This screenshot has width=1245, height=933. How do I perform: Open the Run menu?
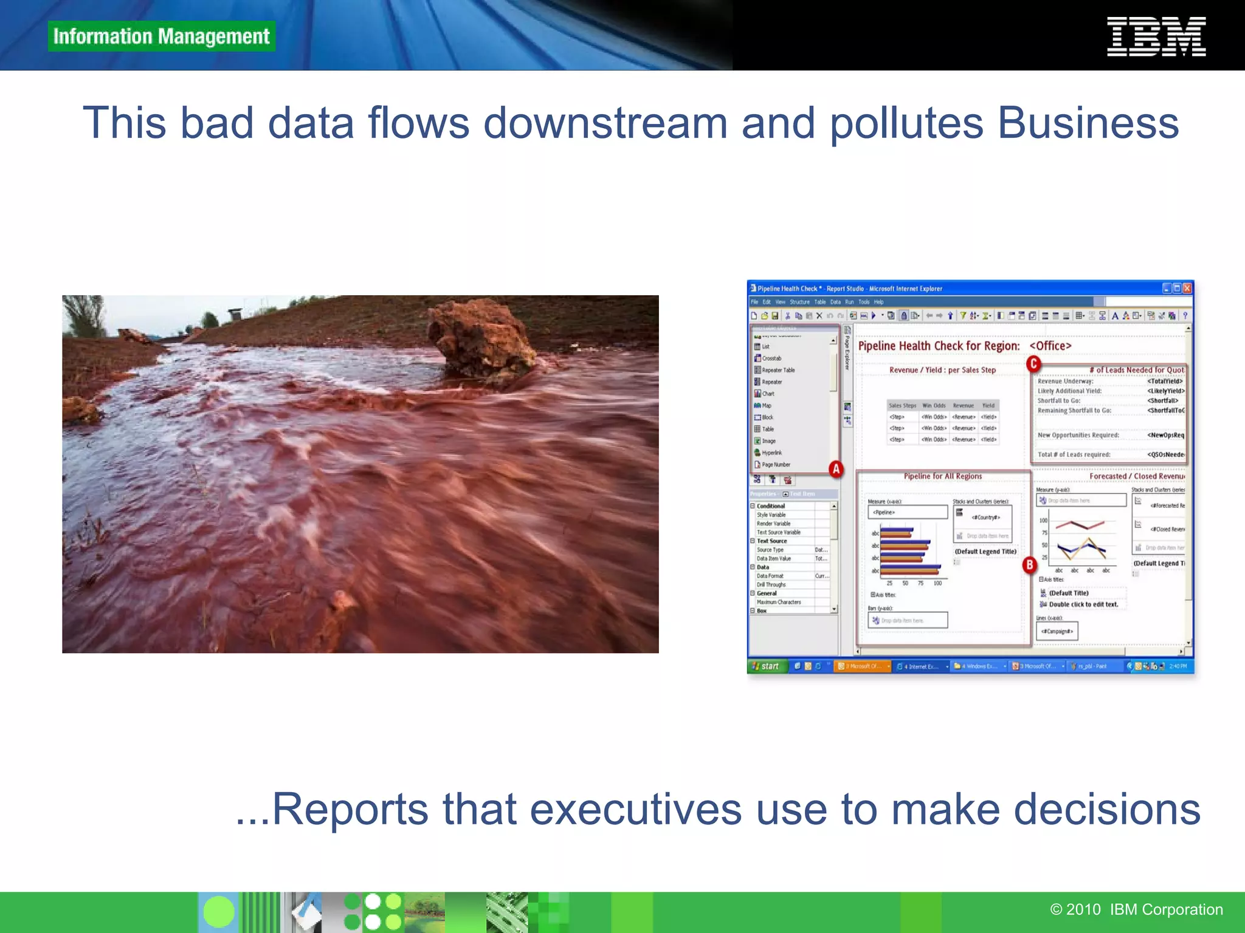(849, 302)
